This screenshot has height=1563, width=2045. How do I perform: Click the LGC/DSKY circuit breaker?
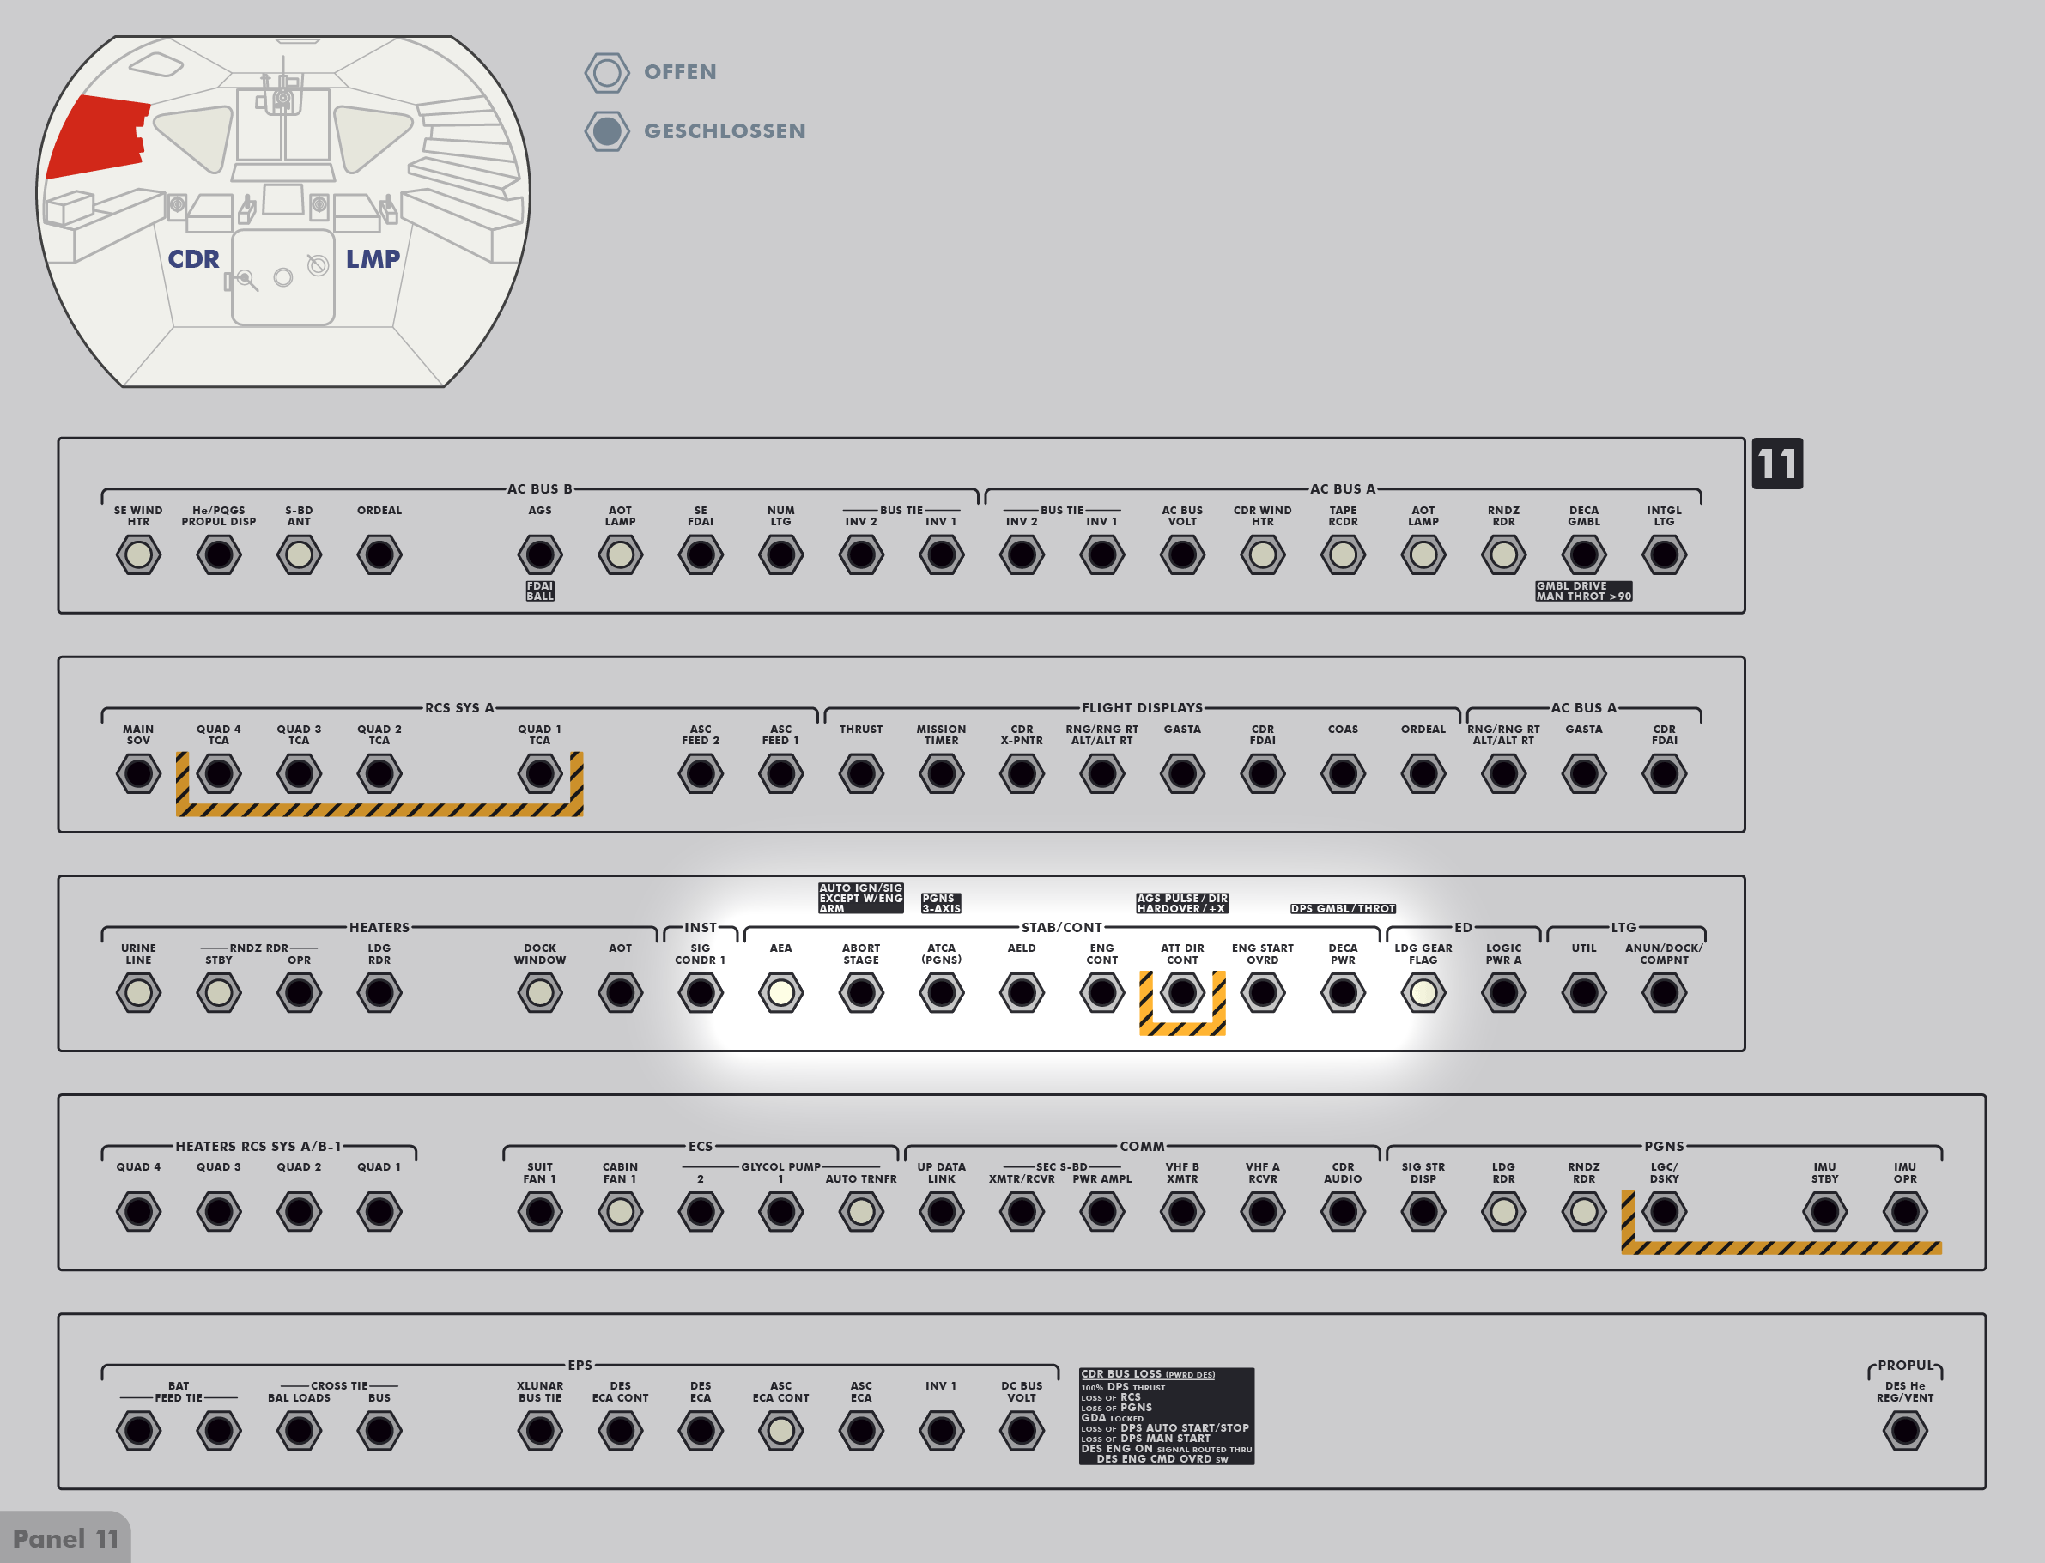[x=1664, y=1211]
